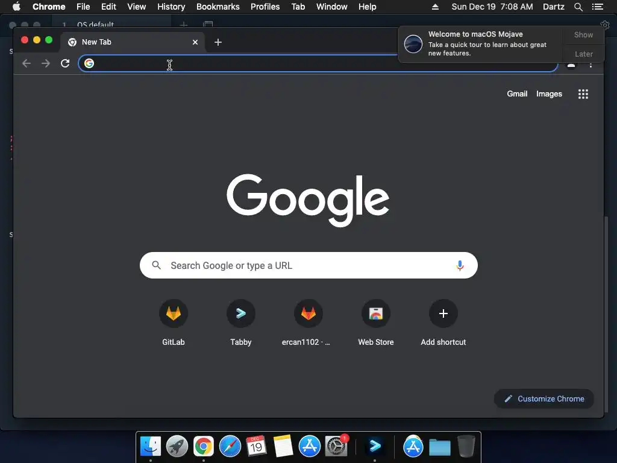Open Finder from the Dock
The width and height of the screenshot is (617, 463).
click(150, 447)
